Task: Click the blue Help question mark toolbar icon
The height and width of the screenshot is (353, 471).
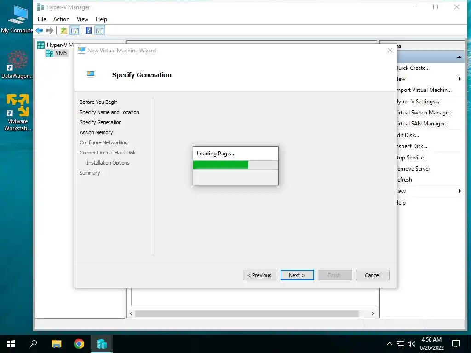Action: [89, 30]
